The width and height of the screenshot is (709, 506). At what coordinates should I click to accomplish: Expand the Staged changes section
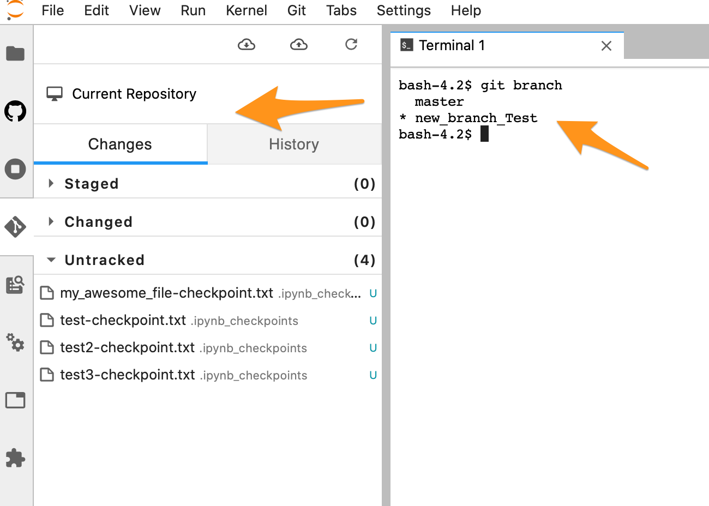pyautogui.click(x=51, y=183)
